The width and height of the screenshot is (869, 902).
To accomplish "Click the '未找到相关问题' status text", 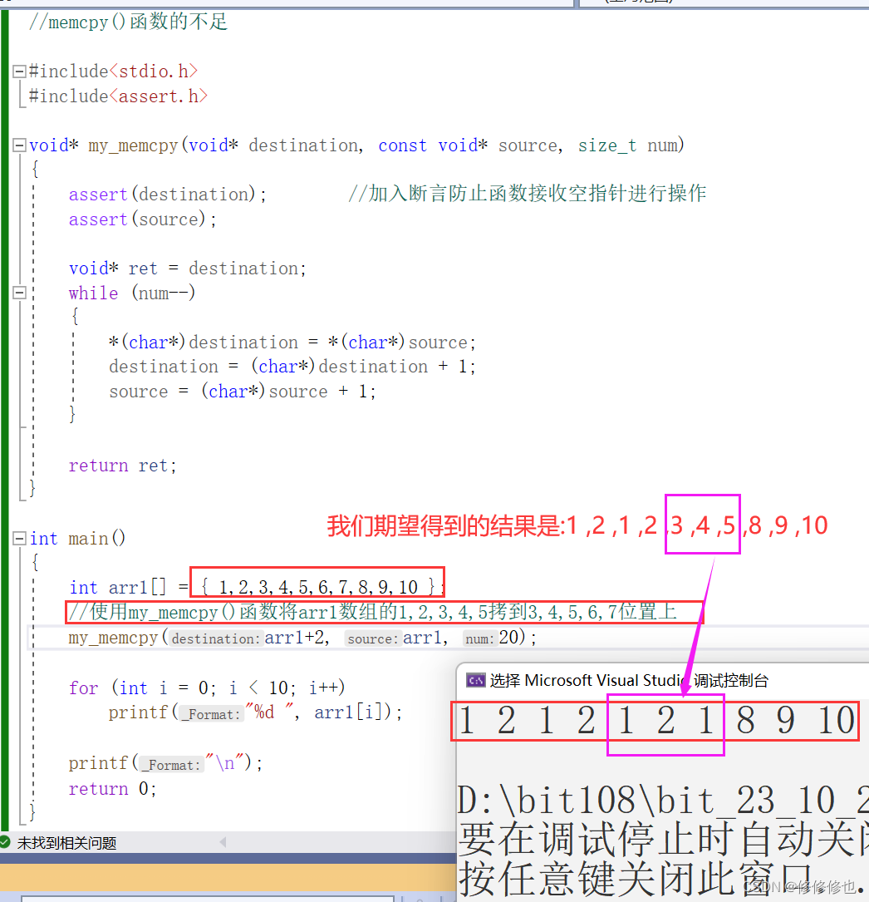I will click(66, 843).
